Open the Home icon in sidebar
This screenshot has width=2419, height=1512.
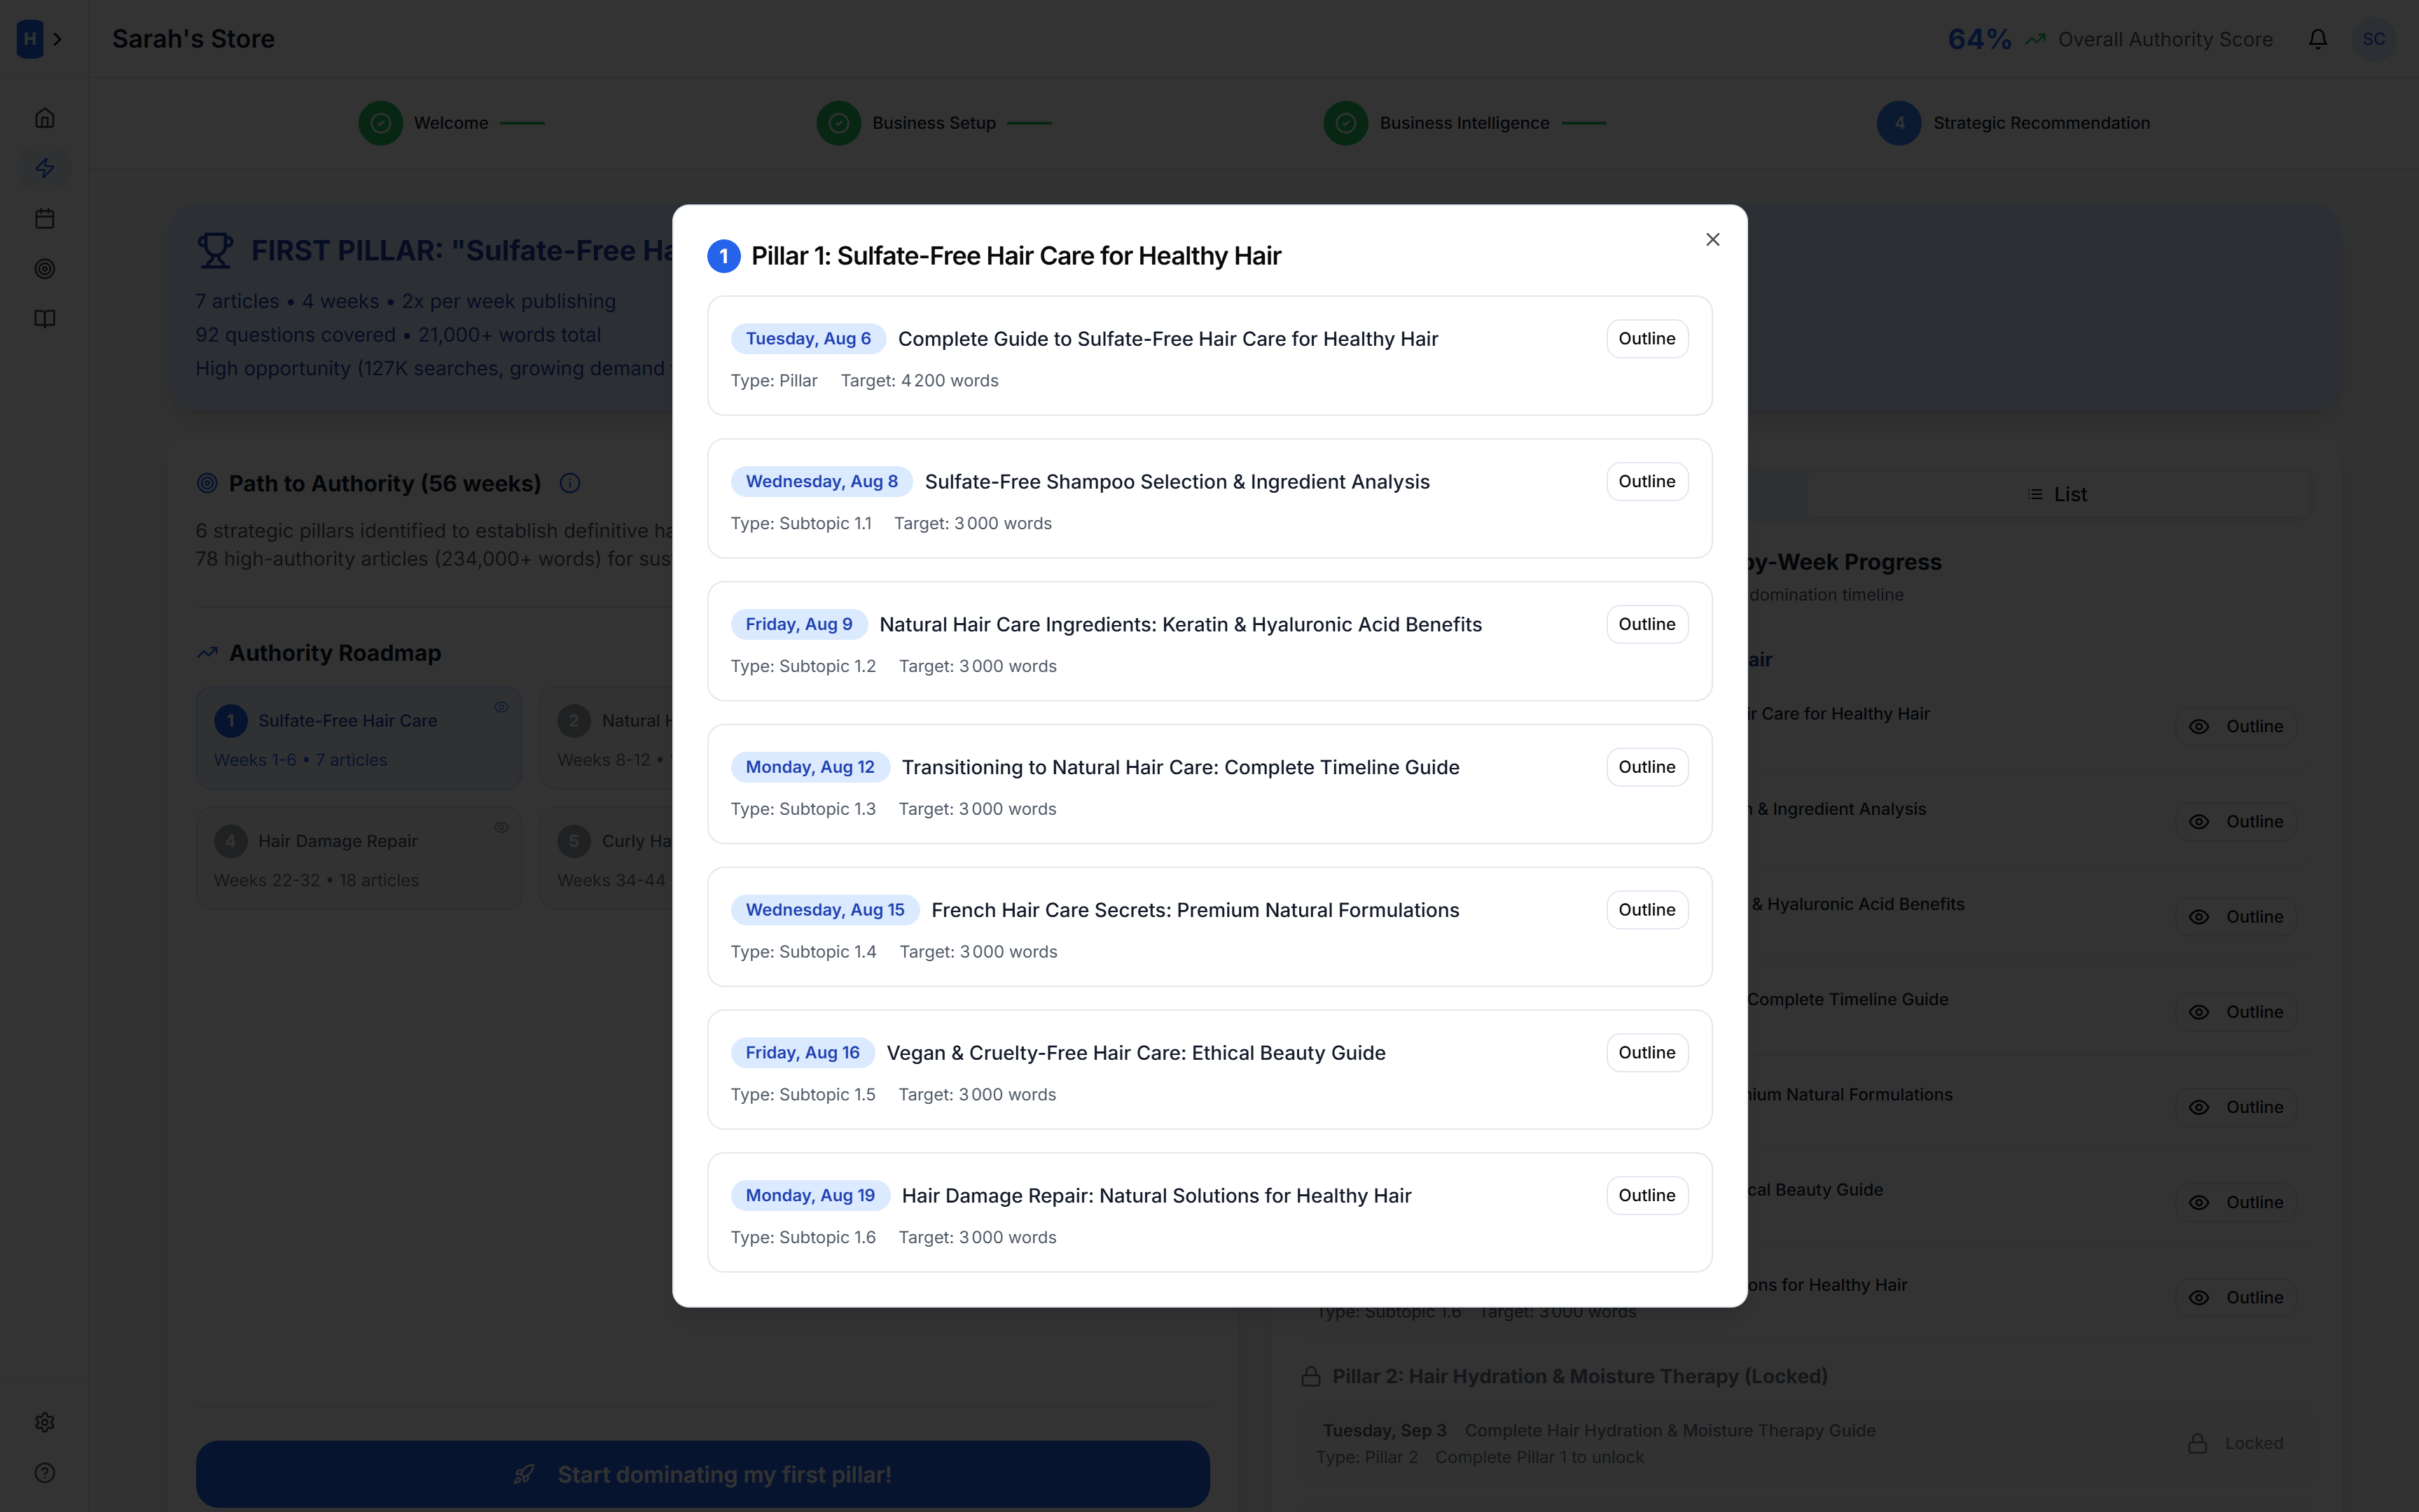45,118
